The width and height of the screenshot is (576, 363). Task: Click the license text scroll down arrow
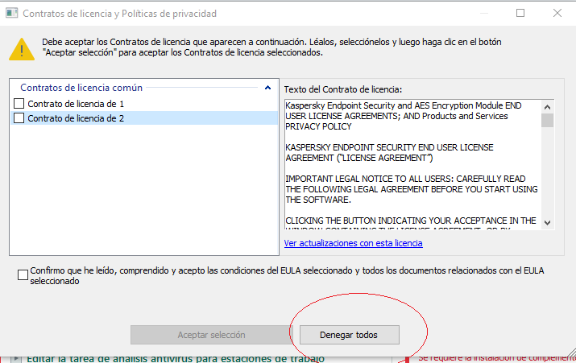[x=547, y=222]
